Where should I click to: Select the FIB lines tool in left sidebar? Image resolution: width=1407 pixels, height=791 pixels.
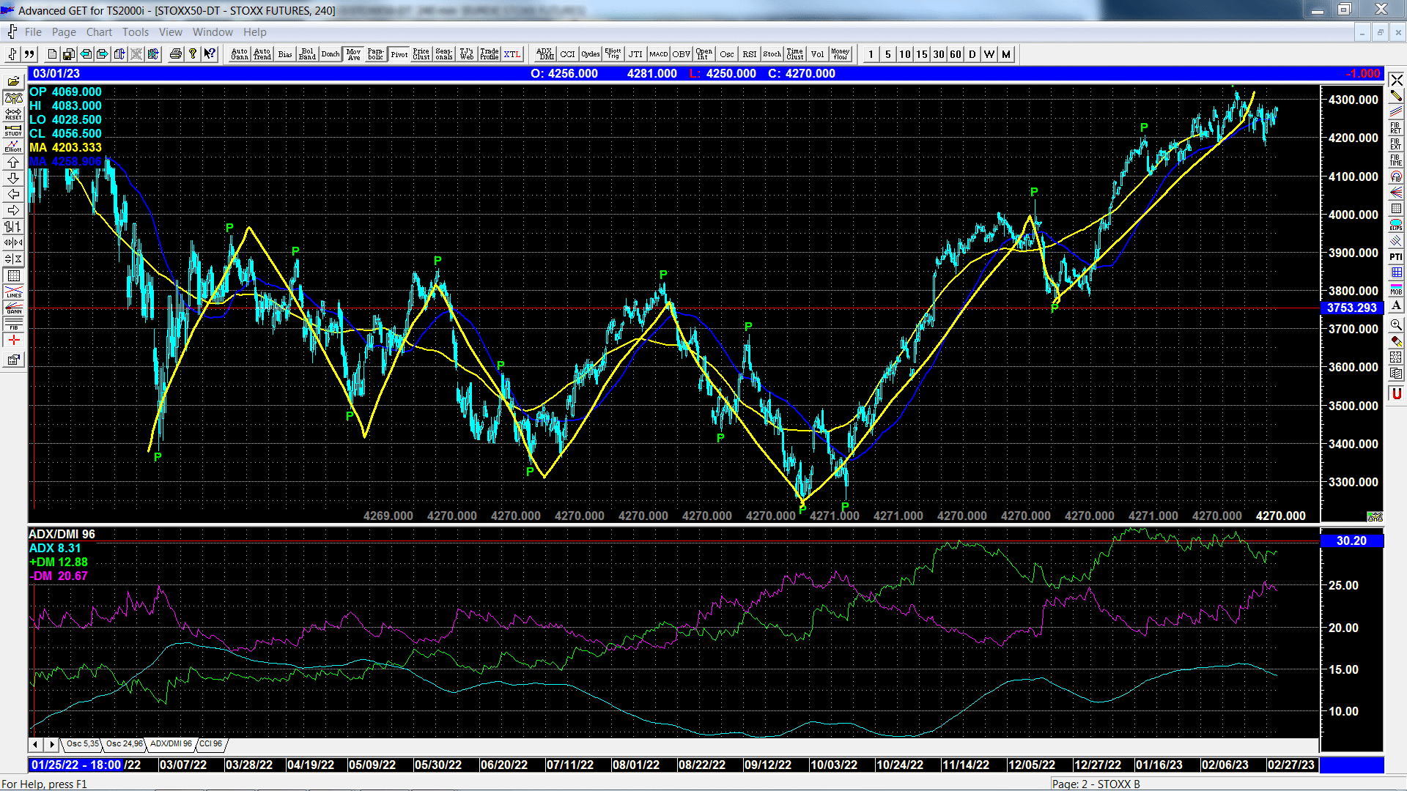13,324
